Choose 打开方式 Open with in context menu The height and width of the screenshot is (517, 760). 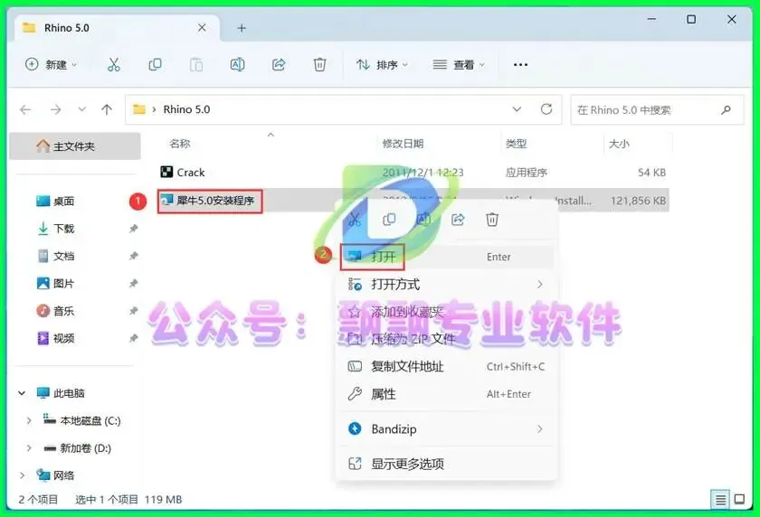pos(447,284)
